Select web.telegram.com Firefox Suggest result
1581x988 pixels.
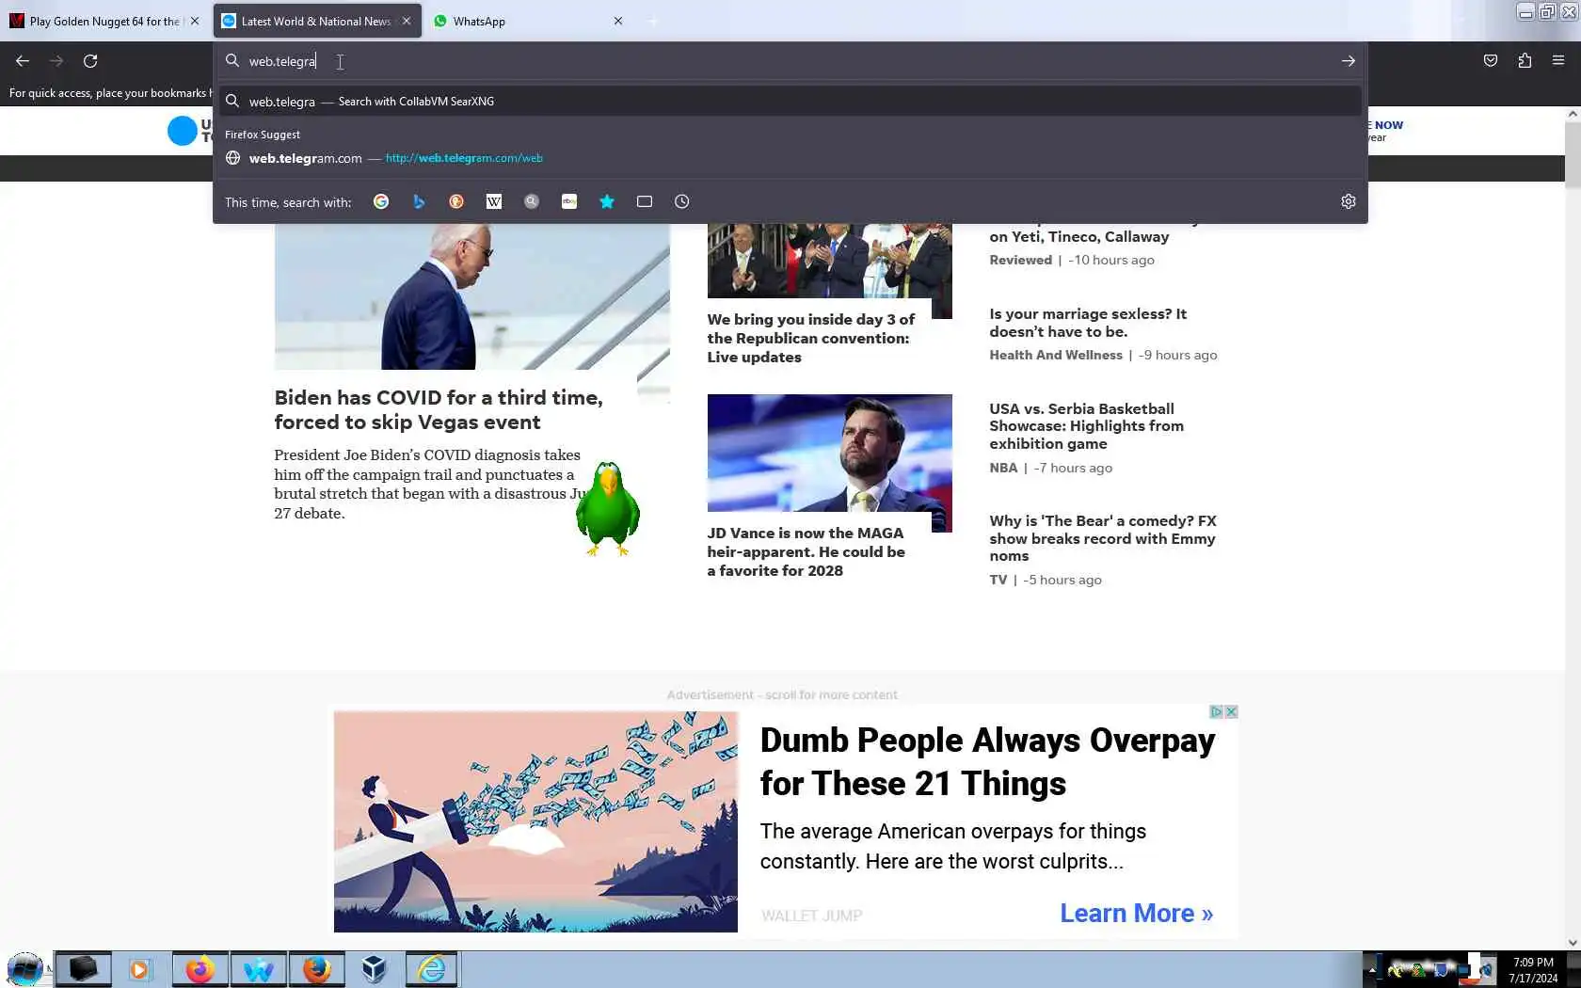pyautogui.click(x=790, y=158)
